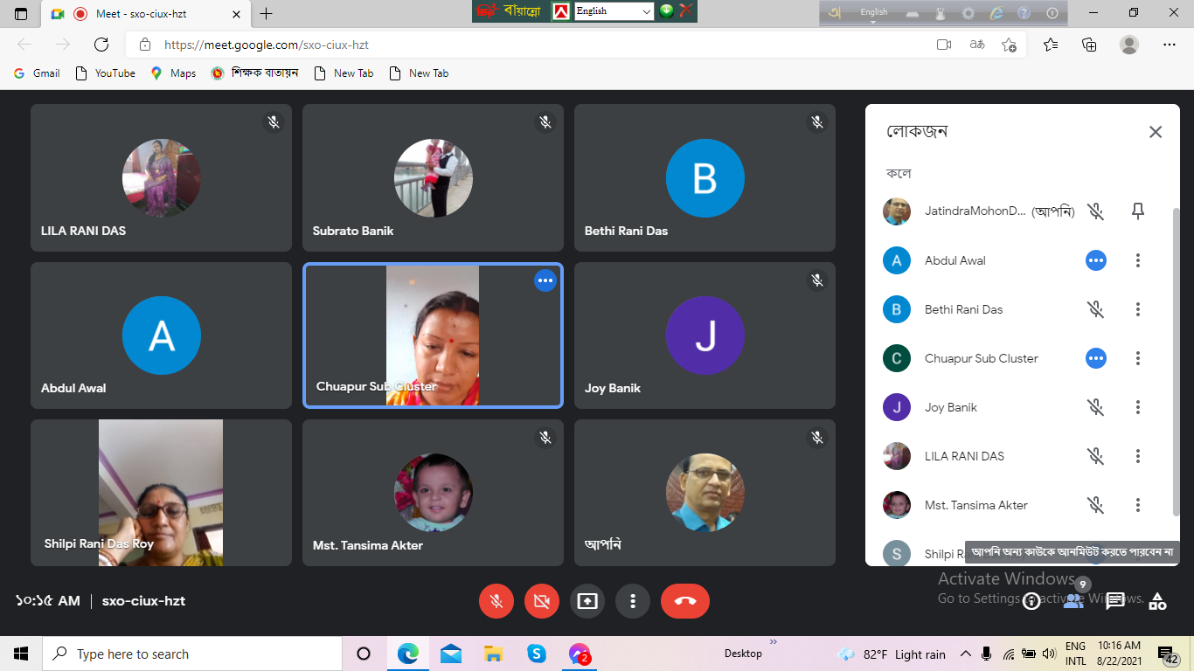Click the three-dot icon on Chuapur tile
The width and height of the screenshot is (1194, 671).
pyautogui.click(x=545, y=280)
